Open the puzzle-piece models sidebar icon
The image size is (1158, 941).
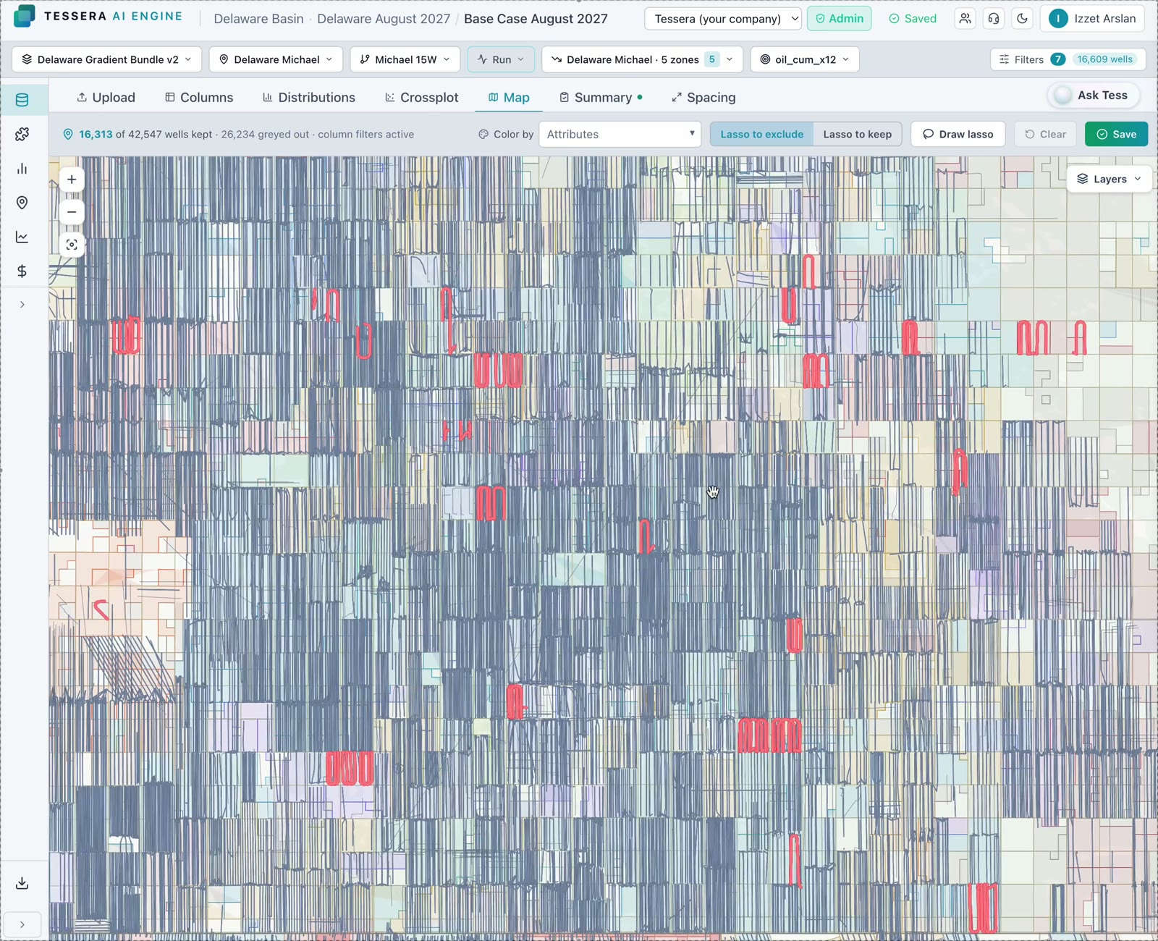22,134
